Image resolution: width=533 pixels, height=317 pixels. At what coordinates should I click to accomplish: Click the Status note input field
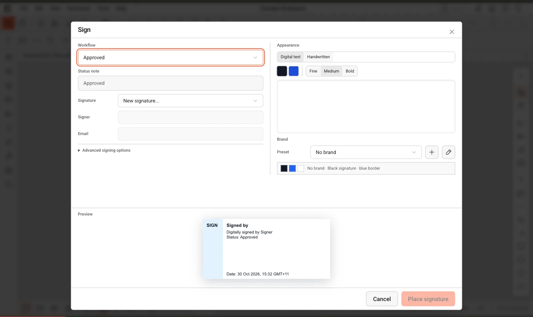point(170,83)
